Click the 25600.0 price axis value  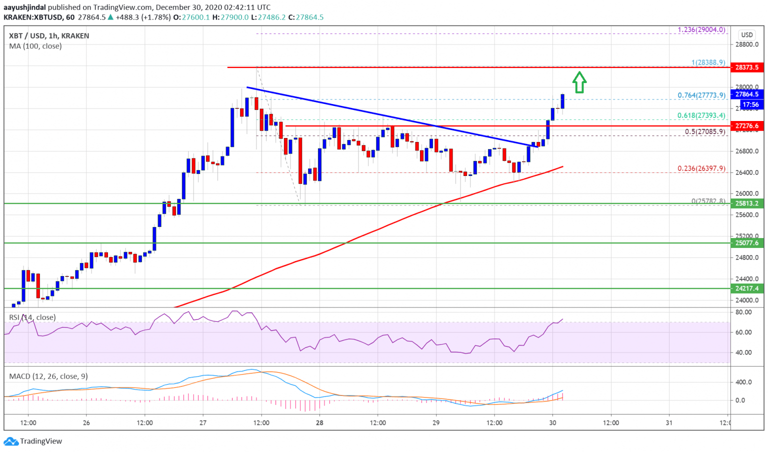747,215
